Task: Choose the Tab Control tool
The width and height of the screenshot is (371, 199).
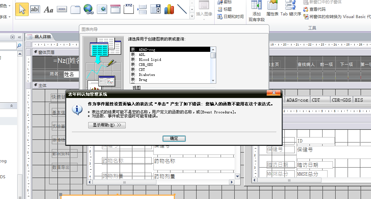Action: (75, 9)
